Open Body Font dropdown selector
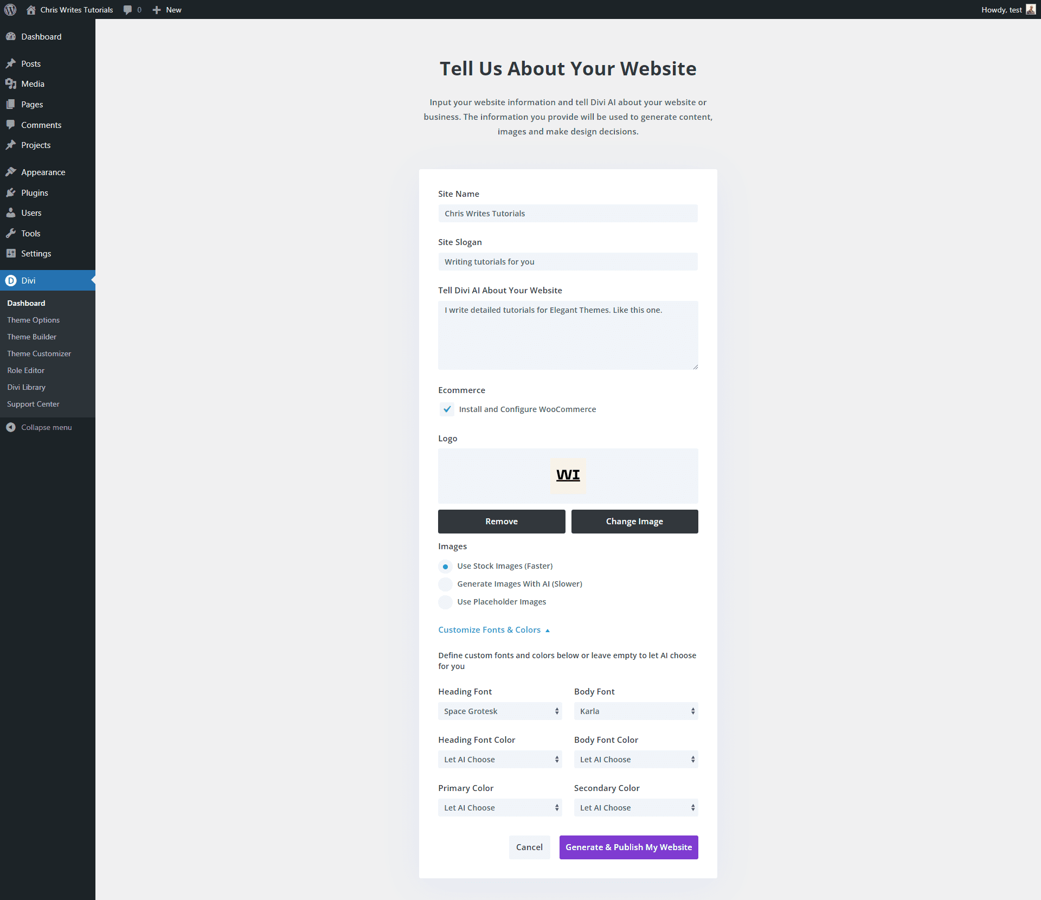Screen dimensions: 1041x900 tap(635, 711)
